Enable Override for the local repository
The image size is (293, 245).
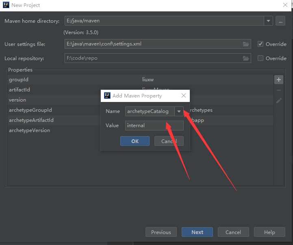click(x=260, y=58)
